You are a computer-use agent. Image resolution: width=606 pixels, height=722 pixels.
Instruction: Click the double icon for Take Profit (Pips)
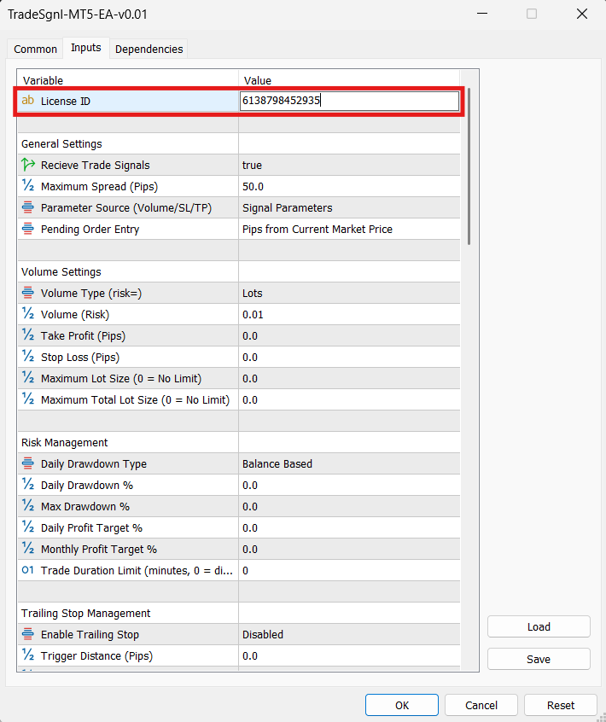click(x=28, y=335)
